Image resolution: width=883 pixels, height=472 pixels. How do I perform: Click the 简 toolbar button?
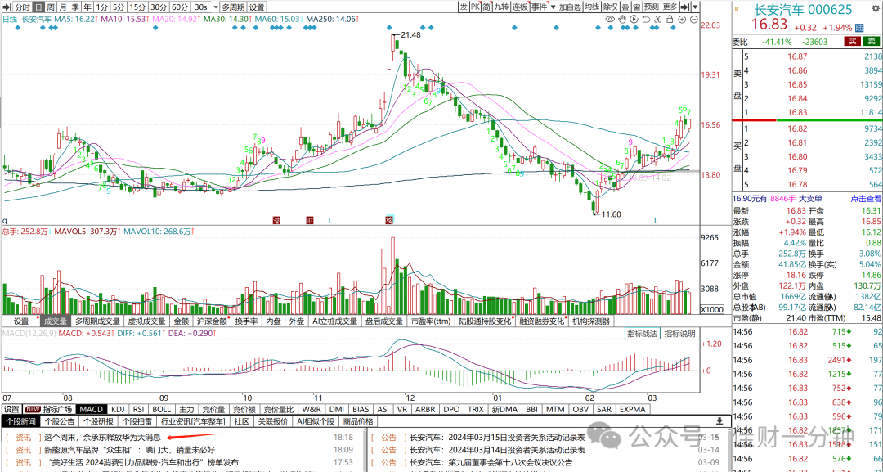(486, 7)
